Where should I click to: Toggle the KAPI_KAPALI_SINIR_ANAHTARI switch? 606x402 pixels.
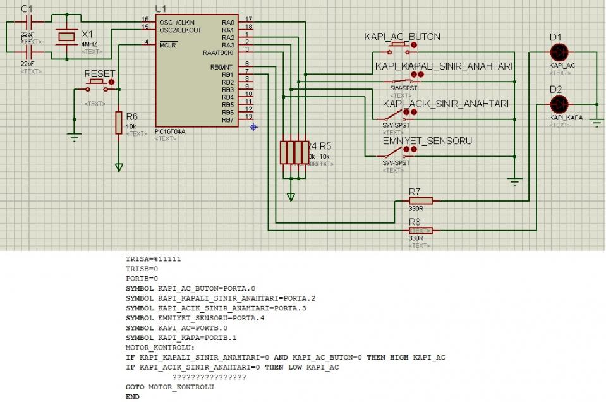pos(401,80)
